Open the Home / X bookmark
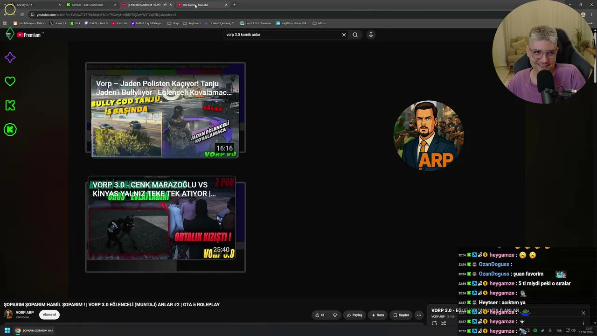 point(58,23)
